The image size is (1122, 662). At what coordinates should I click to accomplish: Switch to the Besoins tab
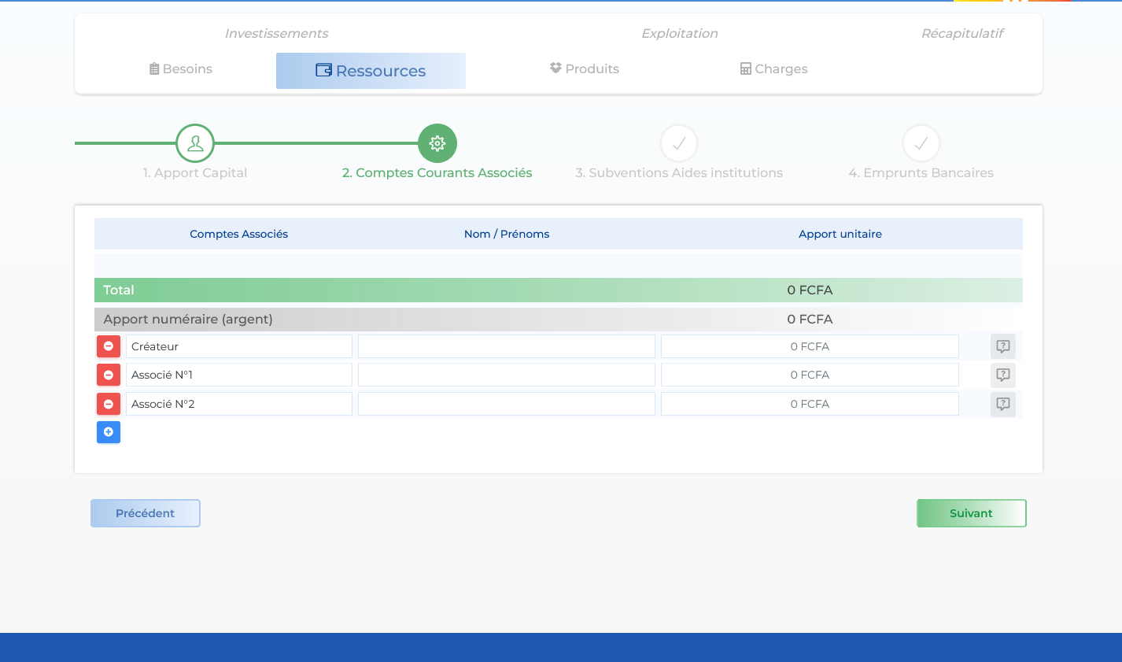(x=181, y=69)
